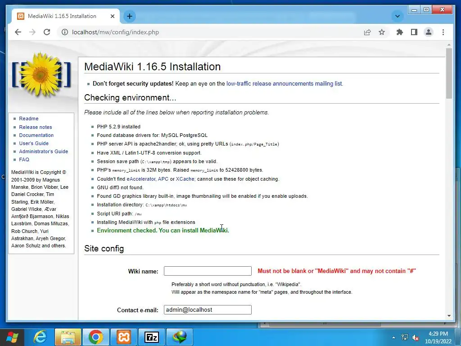Click the Contact e-mail field

coord(208,310)
